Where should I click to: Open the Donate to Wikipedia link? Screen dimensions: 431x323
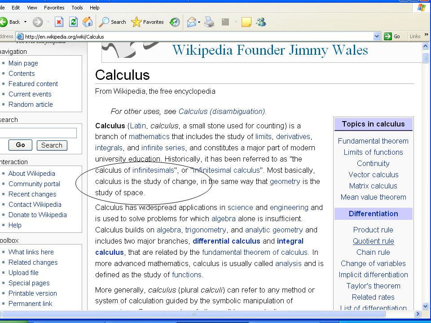[x=38, y=215]
